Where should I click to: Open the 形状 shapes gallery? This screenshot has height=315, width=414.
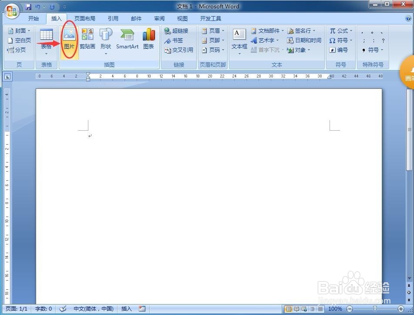tap(106, 42)
